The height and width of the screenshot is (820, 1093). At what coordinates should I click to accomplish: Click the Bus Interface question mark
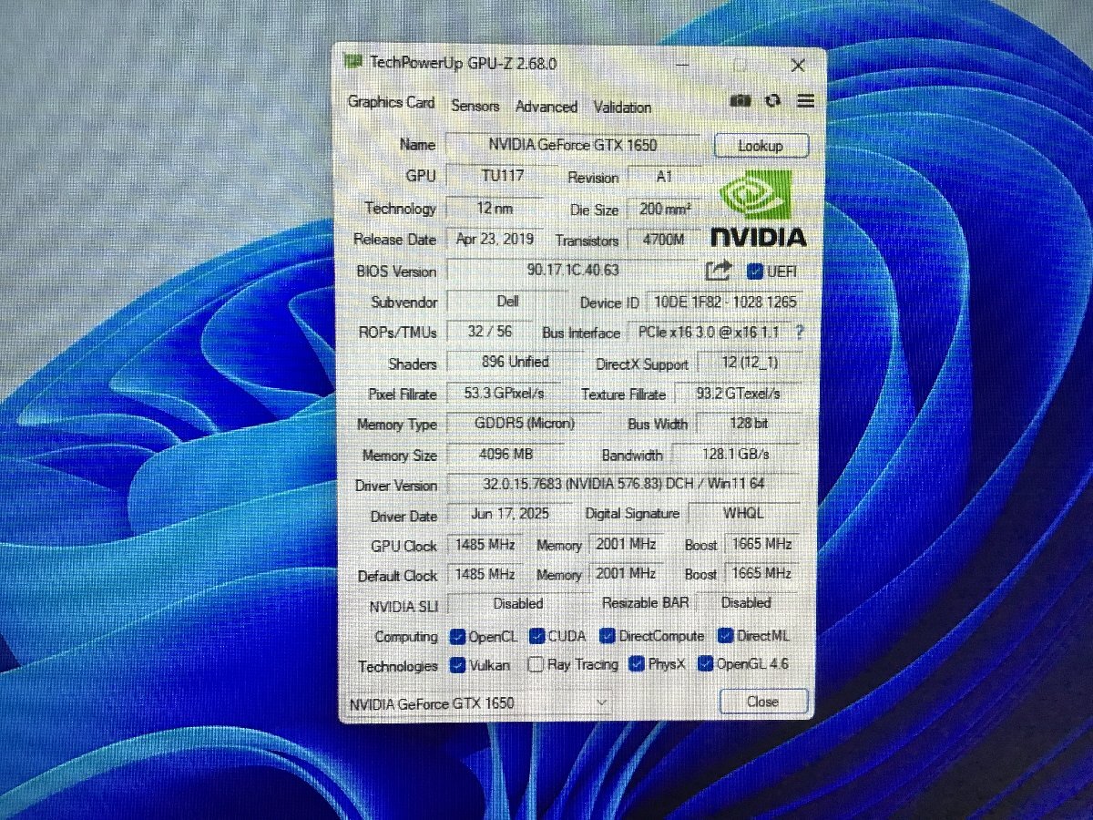(x=800, y=333)
